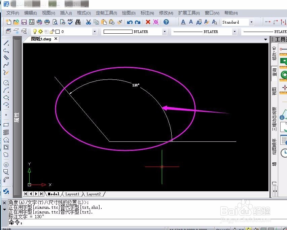Image resolution: width=287 pixels, height=230 pixels.
Task: Click the binoculars Find icon
Action: click(x=78, y=22)
